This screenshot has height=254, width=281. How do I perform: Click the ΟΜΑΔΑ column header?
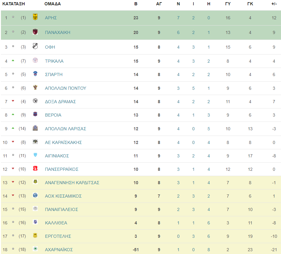click(x=53, y=4)
